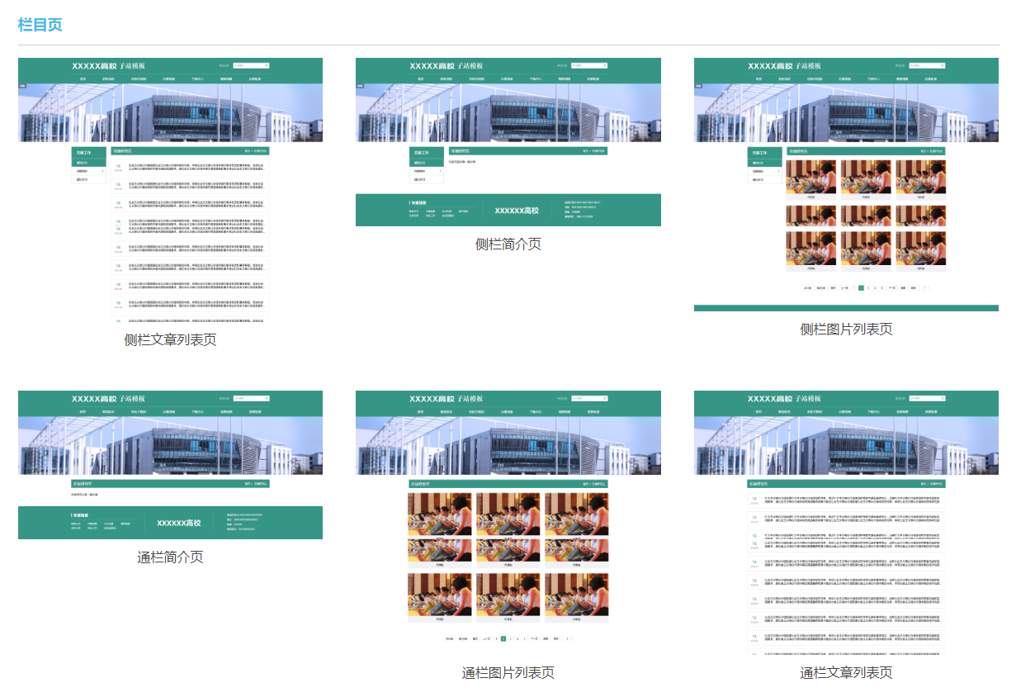Click highlighted page number in 侧栏图片列表页 pagination
Image resolution: width=1016 pixels, height=697 pixels.
[x=861, y=288]
